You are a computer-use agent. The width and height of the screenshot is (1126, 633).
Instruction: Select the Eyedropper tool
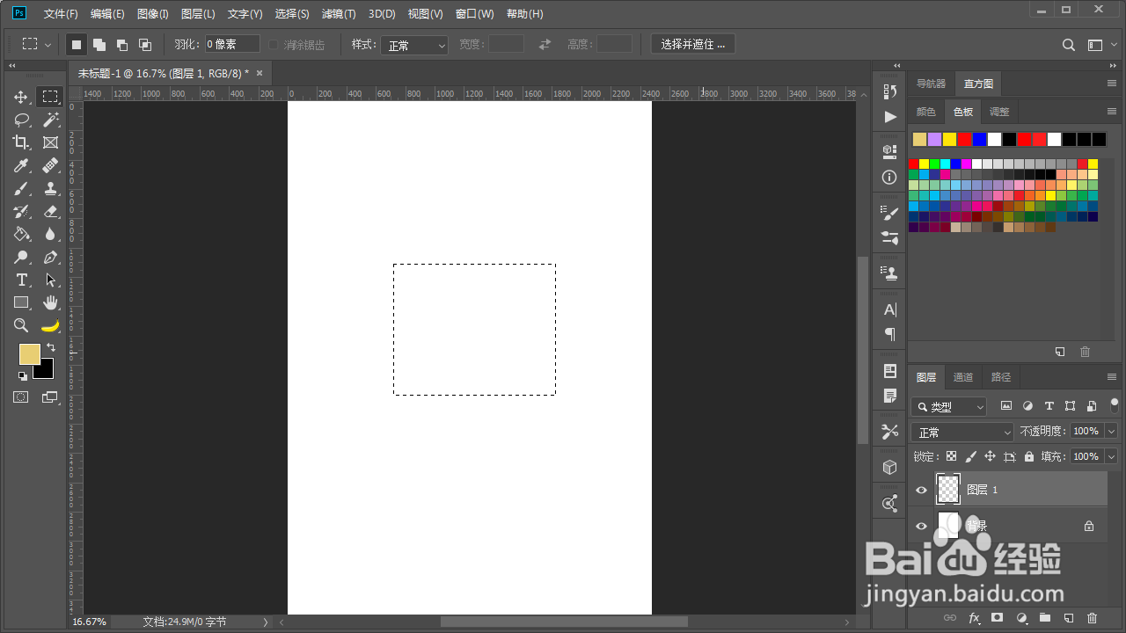point(22,165)
